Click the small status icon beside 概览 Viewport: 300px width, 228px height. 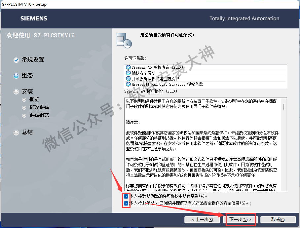[x=24, y=100]
